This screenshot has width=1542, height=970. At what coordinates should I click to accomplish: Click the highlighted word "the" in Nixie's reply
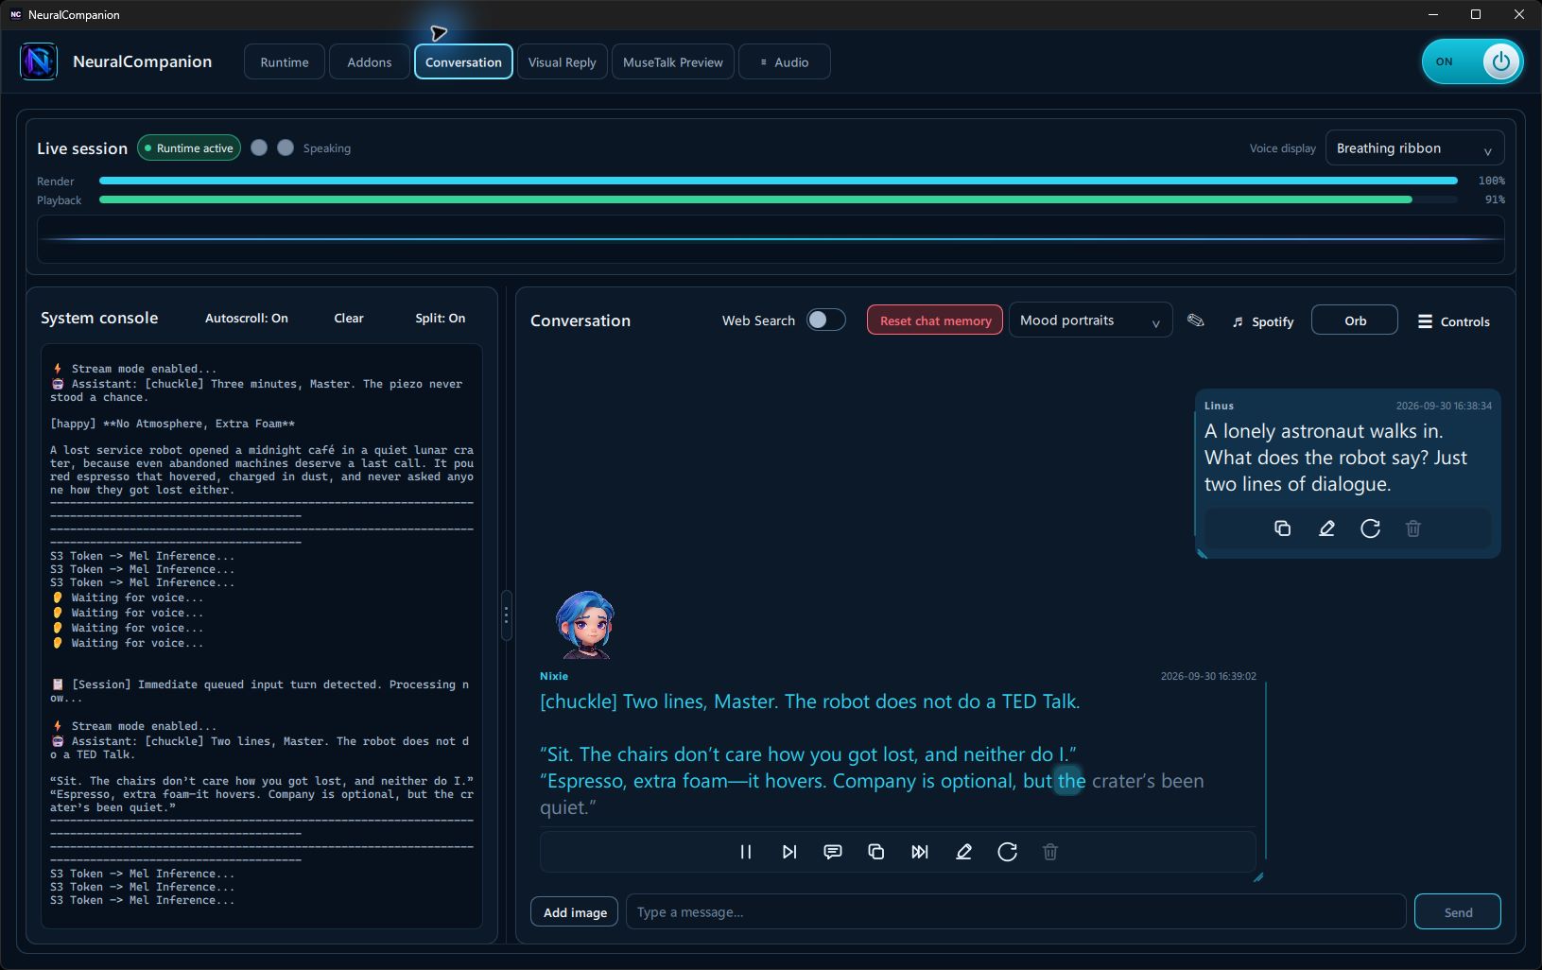[x=1071, y=781]
